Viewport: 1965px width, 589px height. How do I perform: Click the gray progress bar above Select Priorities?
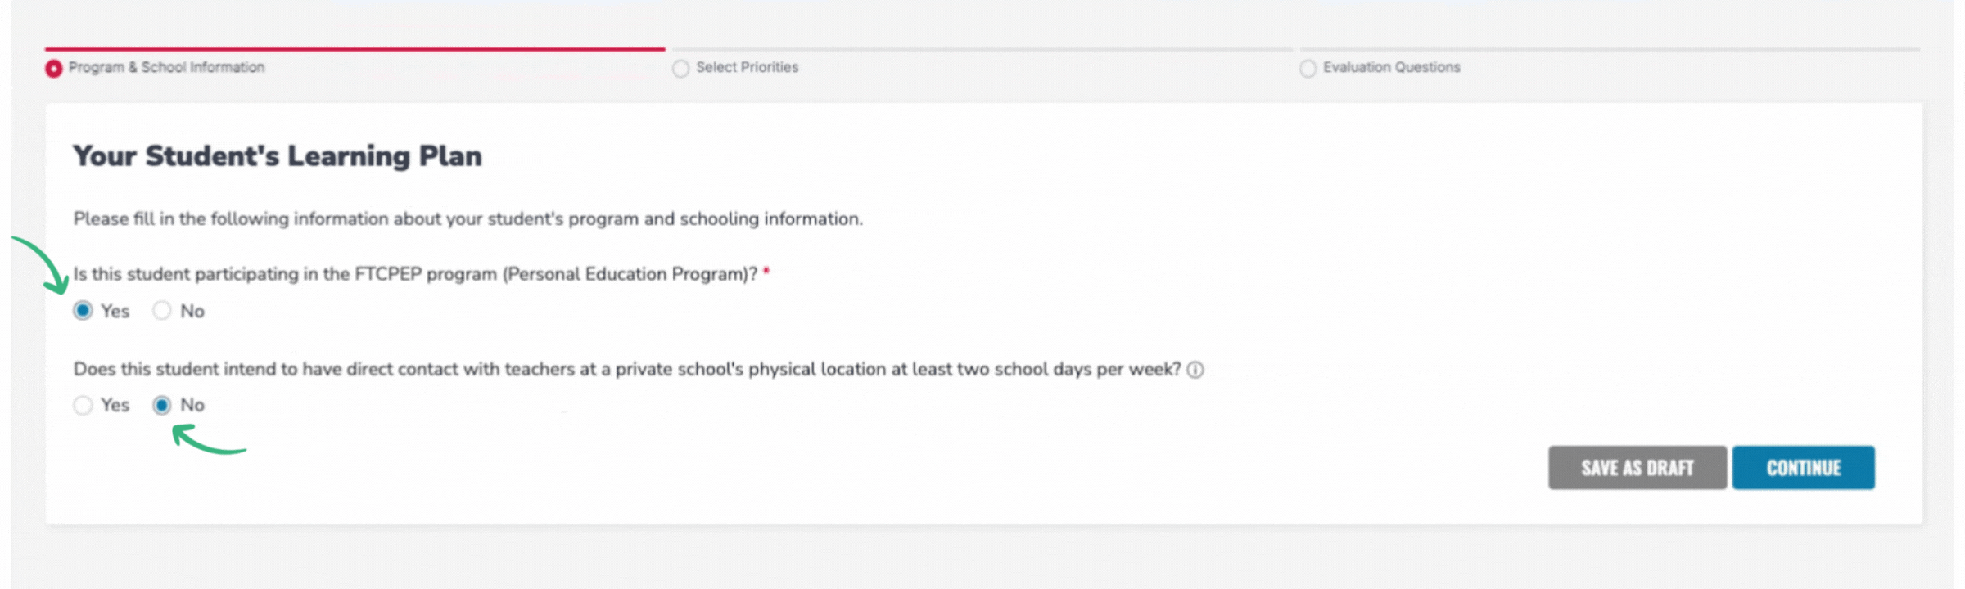coord(982,49)
